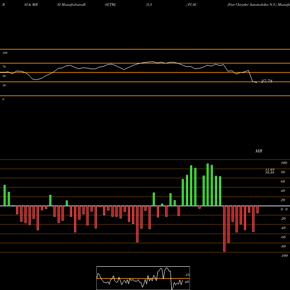Click the 50 label on the RSI axis
Viewport: 290px width, 290px height.
(x=4, y=76)
